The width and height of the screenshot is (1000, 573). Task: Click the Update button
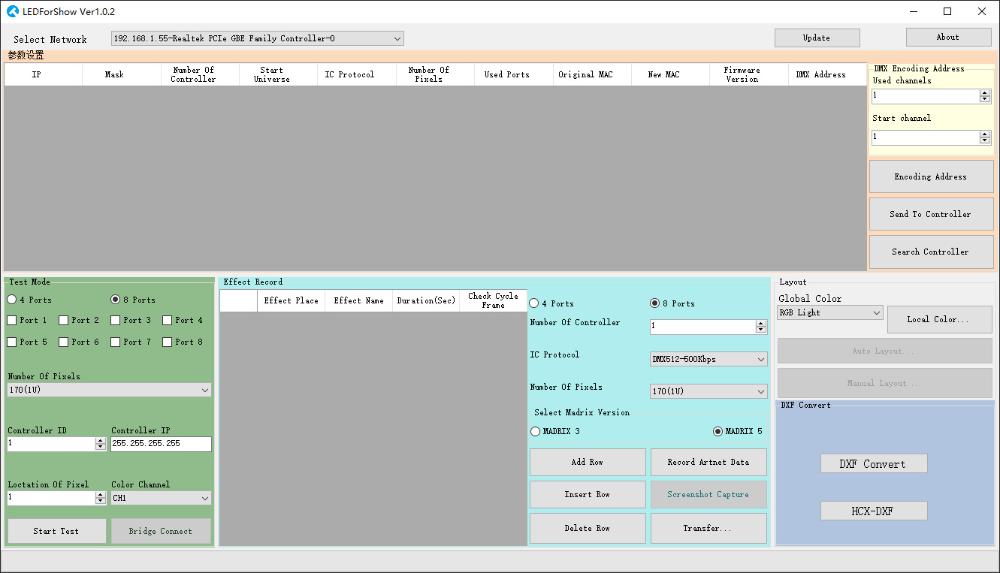point(817,38)
